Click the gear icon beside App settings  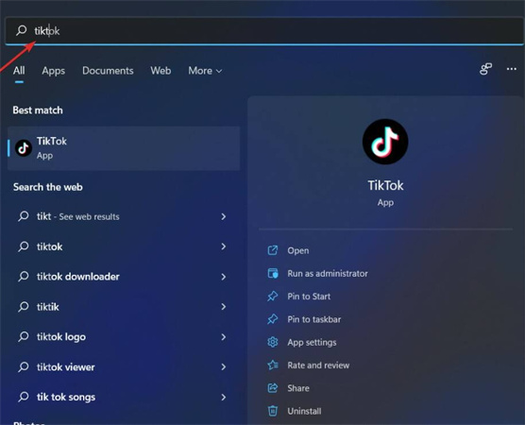click(273, 342)
